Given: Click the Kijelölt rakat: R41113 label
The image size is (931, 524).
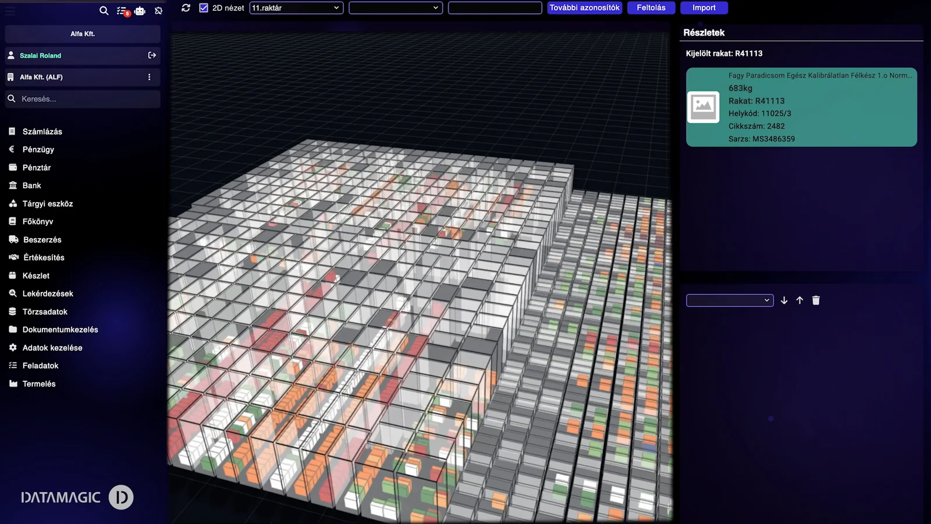Looking at the screenshot, I should (x=724, y=54).
